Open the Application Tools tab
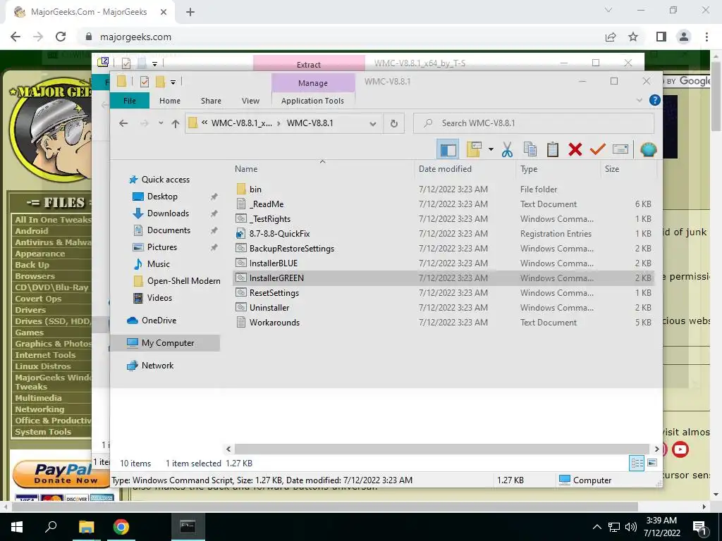The height and width of the screenshot is (541, 722). [x=312, y=101]
